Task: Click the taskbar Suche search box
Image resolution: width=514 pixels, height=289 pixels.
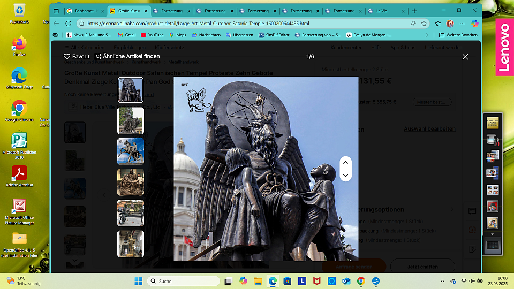Action: point(184,281)
